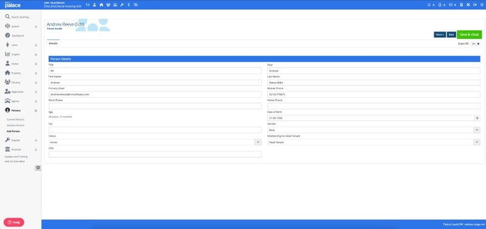The width and height of the screenshot is (486, 229).
Task: Click the Insights chart icon
Action: pos(7,54)
